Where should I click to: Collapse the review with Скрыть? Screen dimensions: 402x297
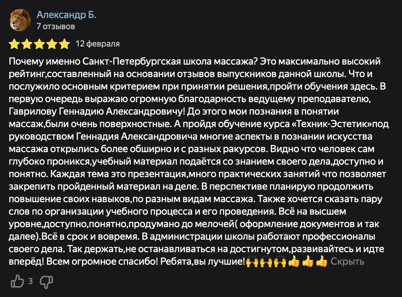coord(347,262)
